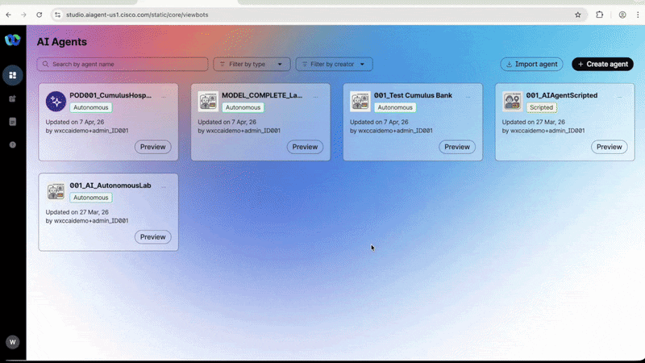The height and width of the screenshot is (363, 645).
Task: Open the 001_AIAgentScripted agent thumbnail
Action: pyautogui.click(x=512, y=102)
